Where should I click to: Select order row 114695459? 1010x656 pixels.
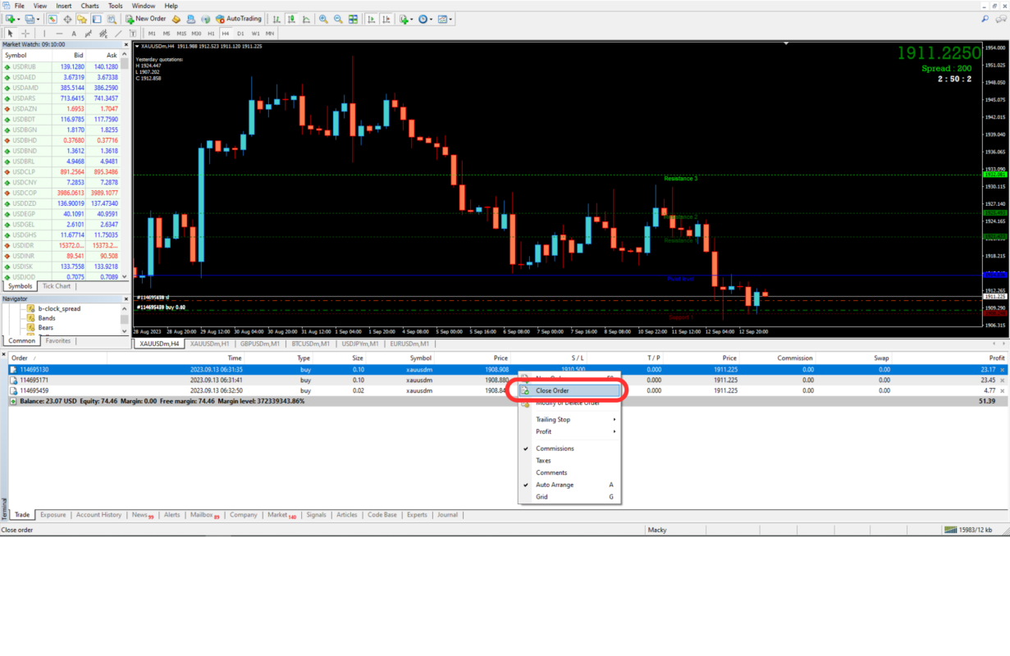coord(508,391)
